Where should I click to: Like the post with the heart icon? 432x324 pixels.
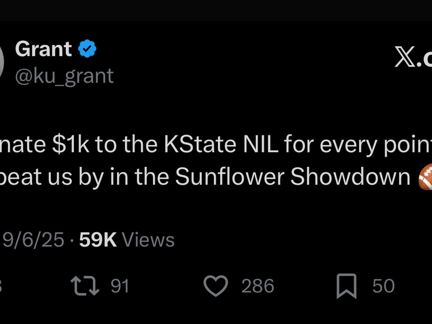(216, 286)
